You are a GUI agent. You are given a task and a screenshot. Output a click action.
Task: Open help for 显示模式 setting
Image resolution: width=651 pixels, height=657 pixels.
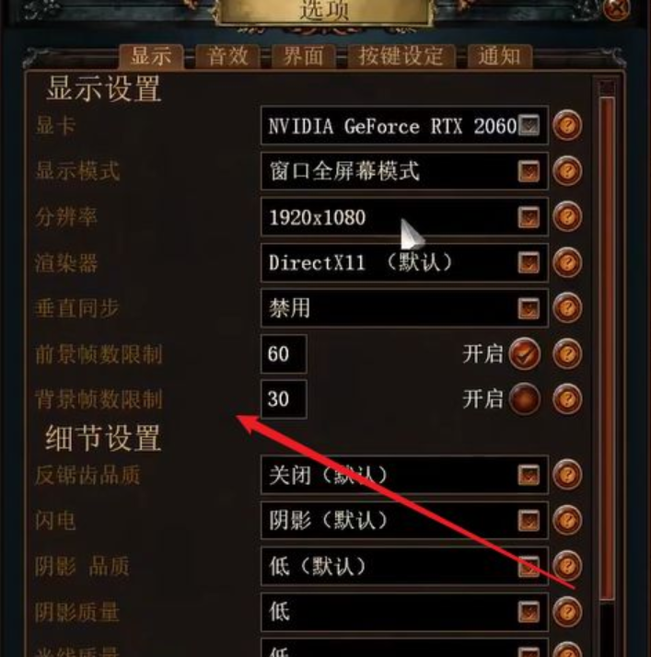(x=567, y=171)
